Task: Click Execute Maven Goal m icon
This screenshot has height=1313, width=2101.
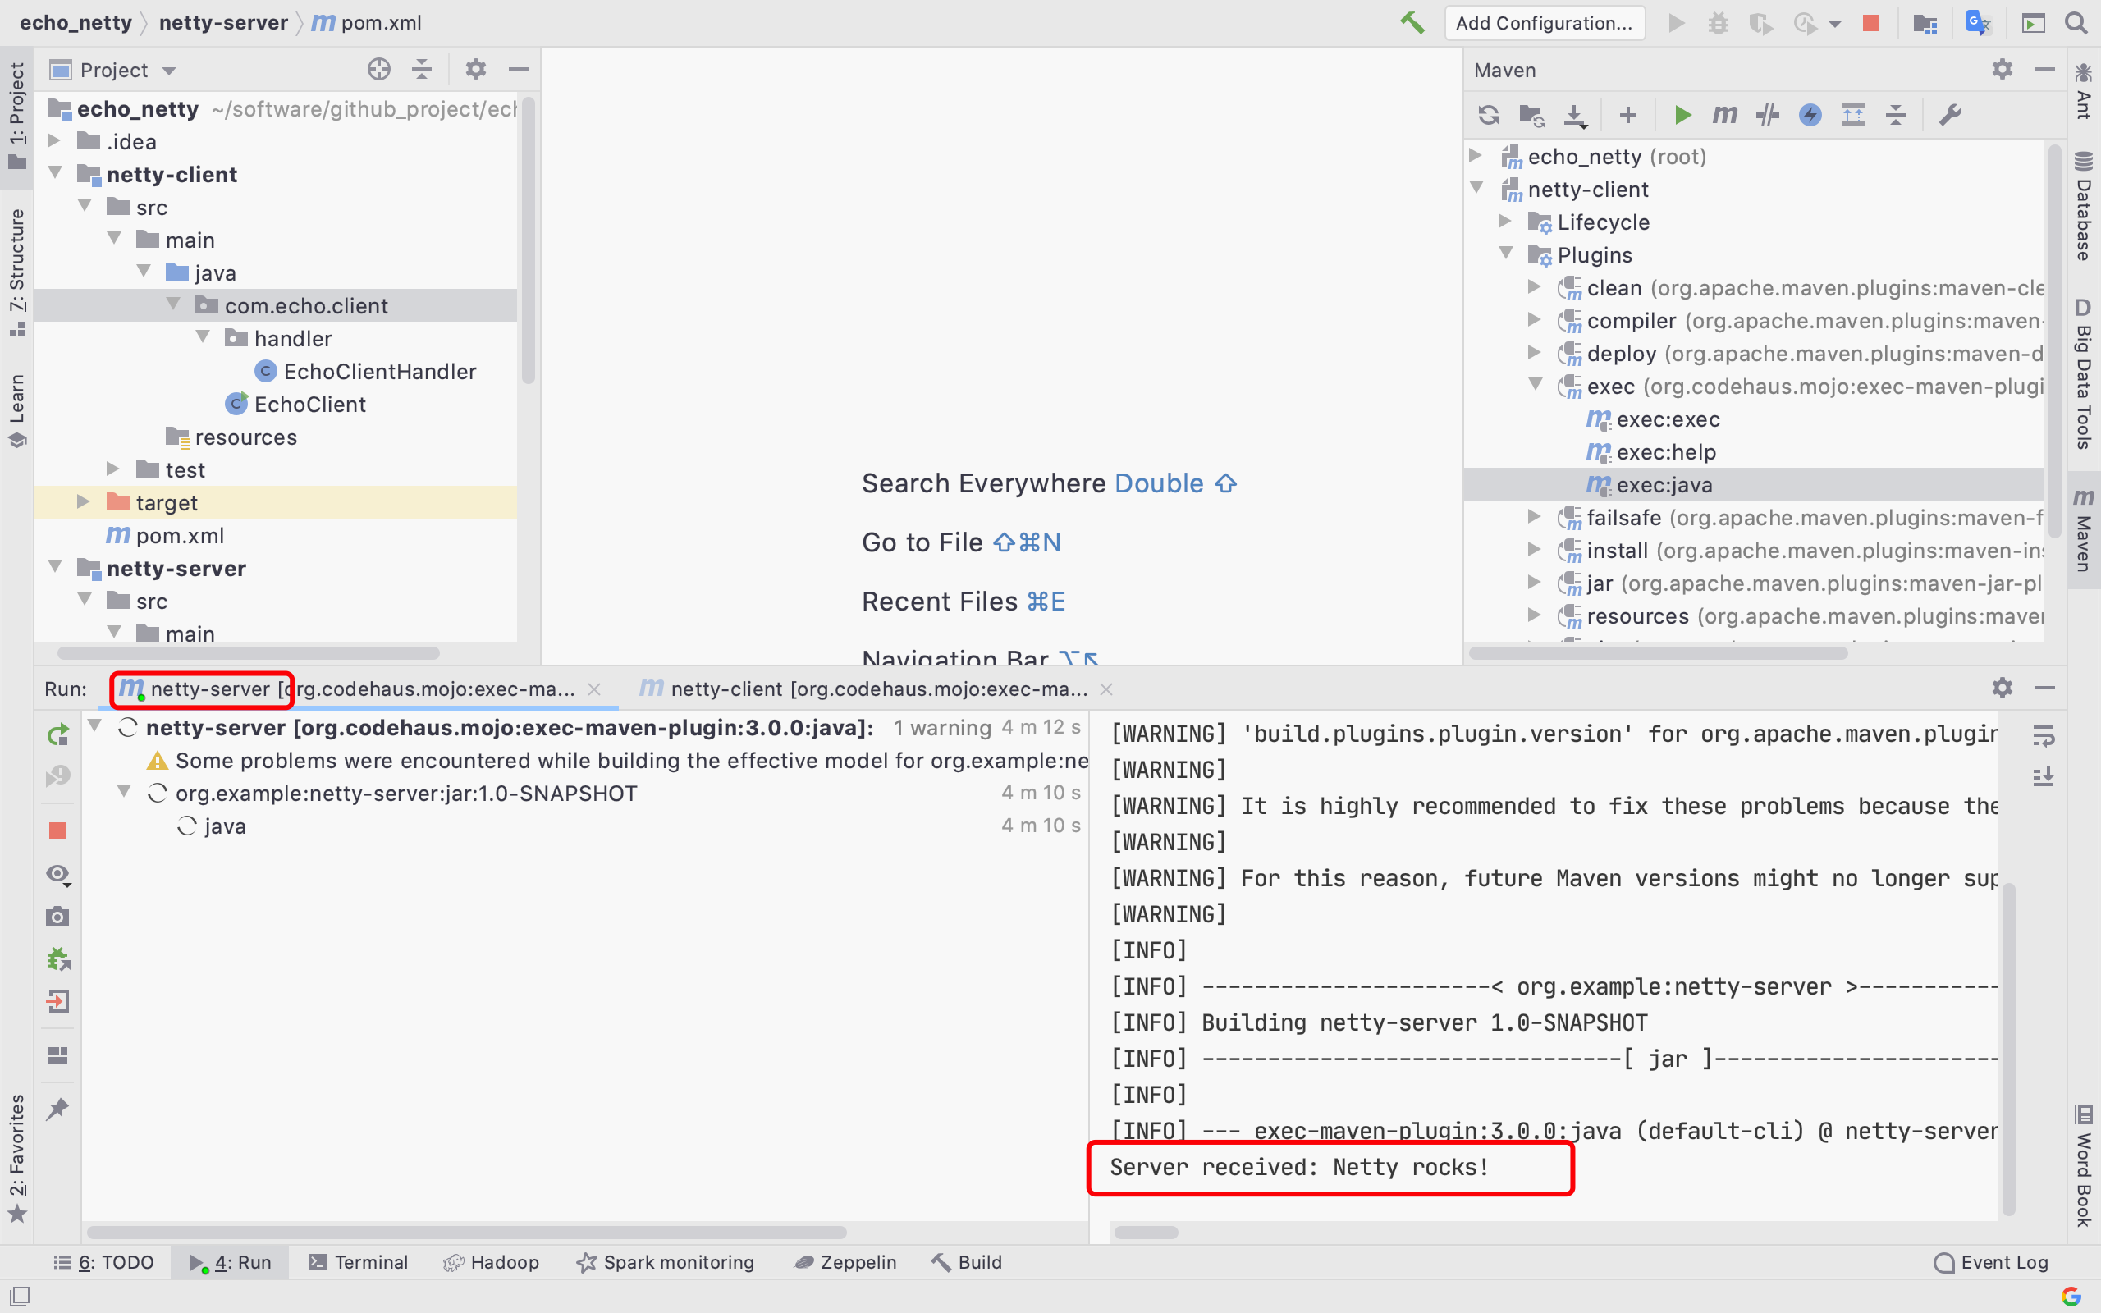Action: coord(1724,115)
